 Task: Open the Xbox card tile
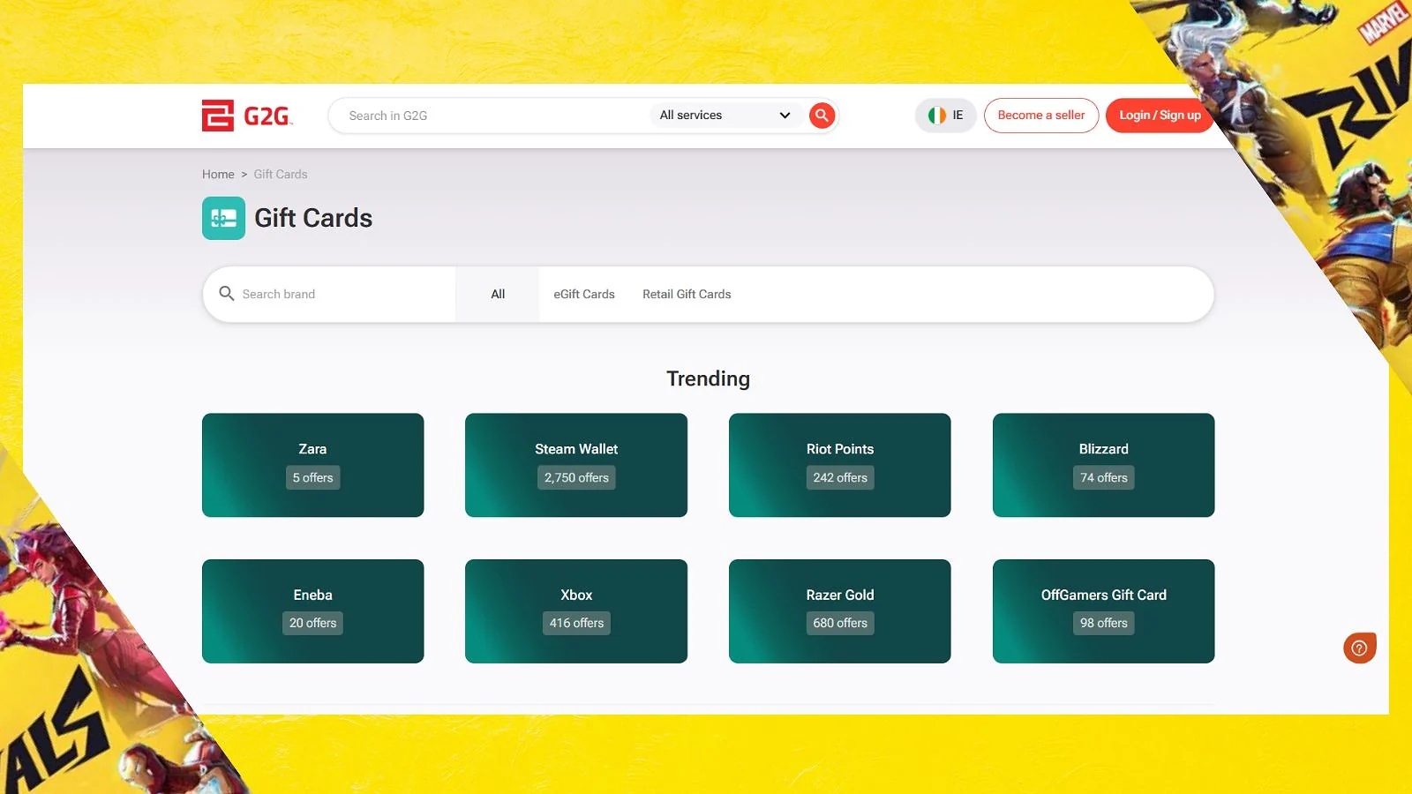coord(576,611)
